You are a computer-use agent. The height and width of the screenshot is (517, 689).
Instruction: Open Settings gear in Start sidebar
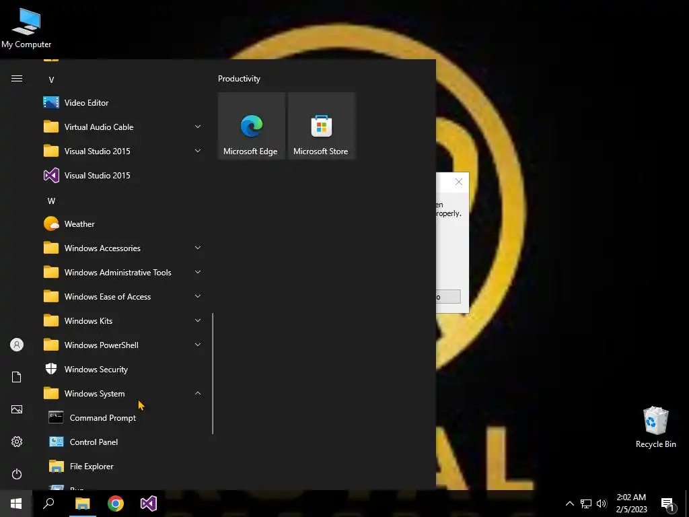tap(17, 442)
